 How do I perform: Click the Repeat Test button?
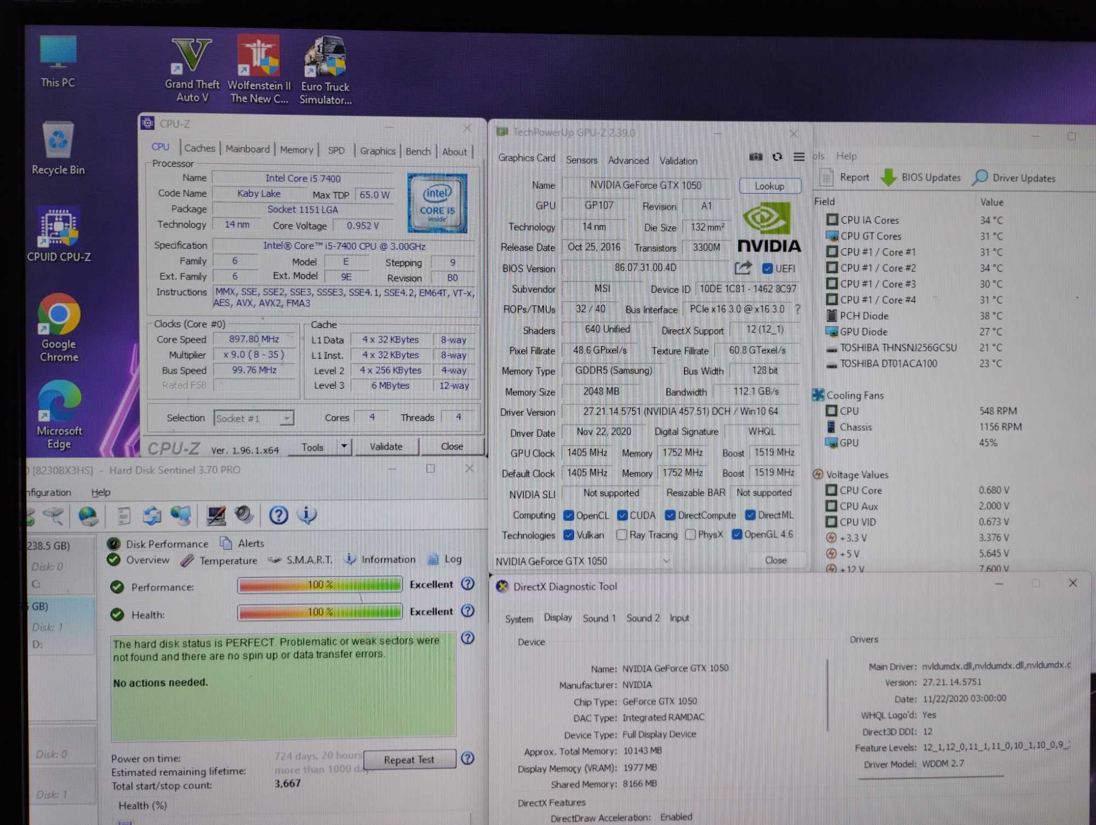409,759
